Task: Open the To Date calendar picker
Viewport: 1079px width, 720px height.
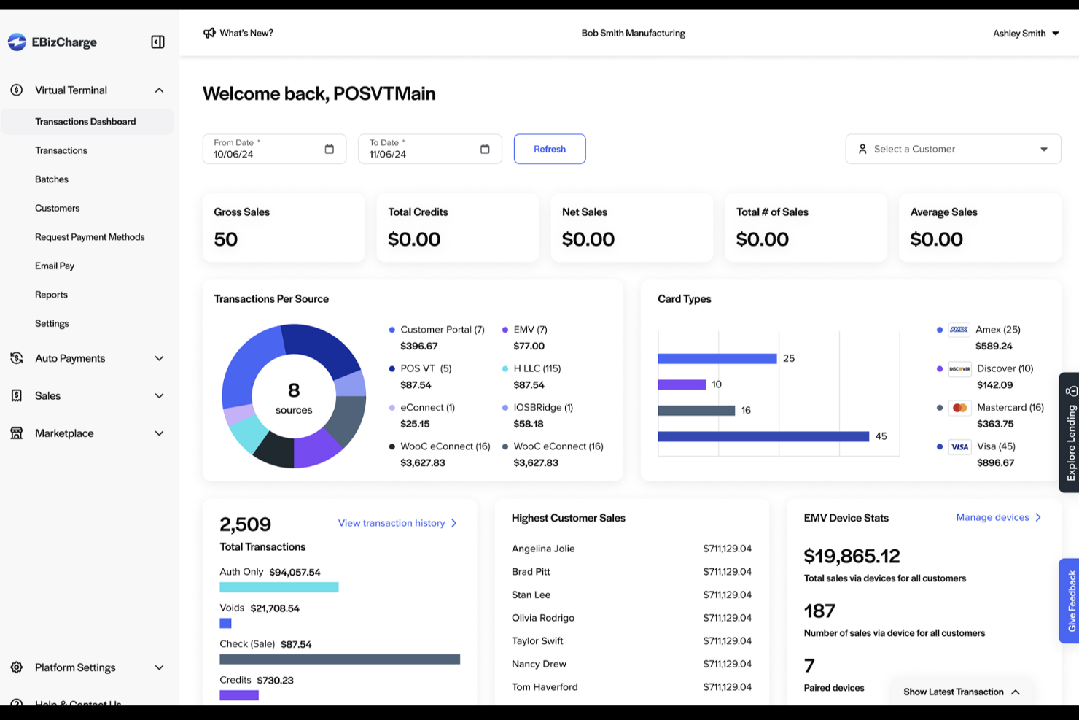Action: point(485,148)
